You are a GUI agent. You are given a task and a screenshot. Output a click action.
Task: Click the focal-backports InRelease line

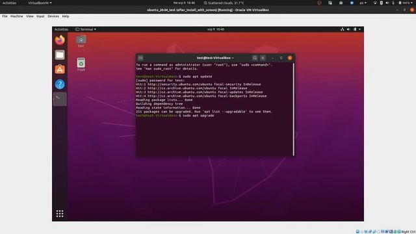[201, 96]
